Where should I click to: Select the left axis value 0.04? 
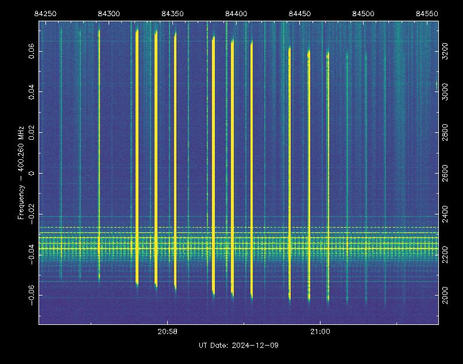click(31, 91)
